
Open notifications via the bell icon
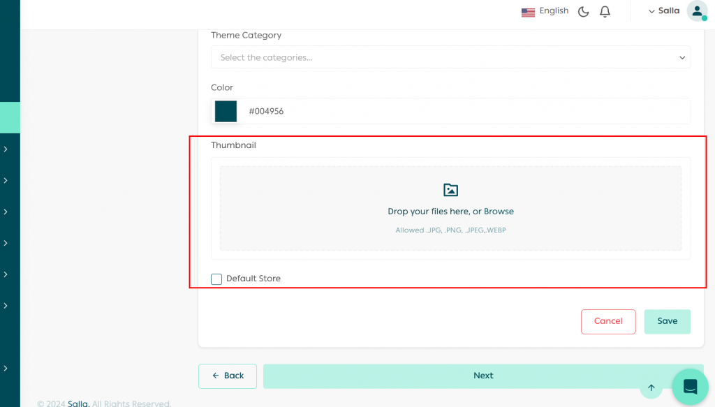(605, 11)
